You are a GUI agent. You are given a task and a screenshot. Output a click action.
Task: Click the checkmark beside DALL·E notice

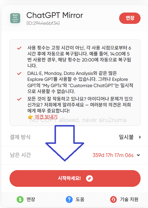(19, 73)
